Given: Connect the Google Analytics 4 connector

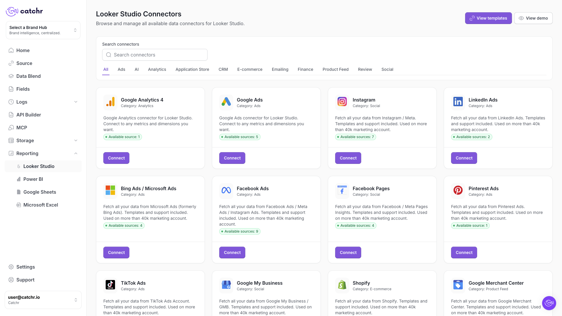Looking at the screenshot, I should pyautogui.click(x=116, y=158).
